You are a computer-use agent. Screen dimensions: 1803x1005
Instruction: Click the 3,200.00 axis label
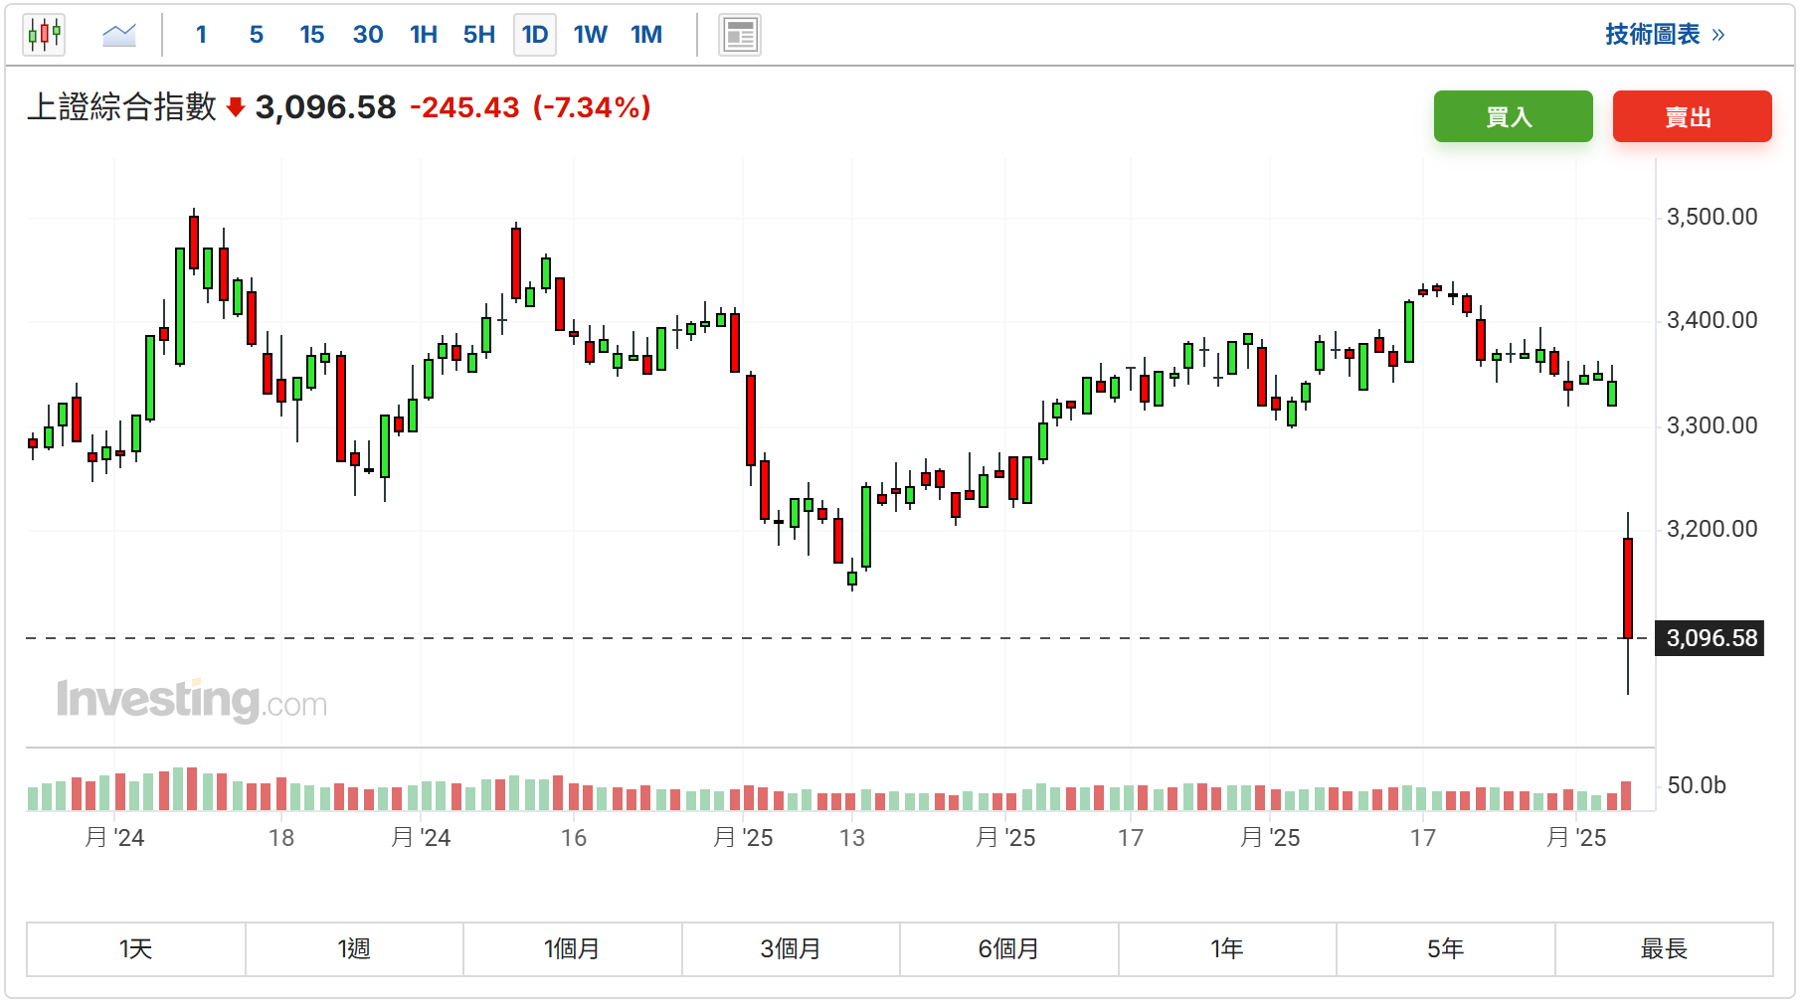click(1712, 529)
